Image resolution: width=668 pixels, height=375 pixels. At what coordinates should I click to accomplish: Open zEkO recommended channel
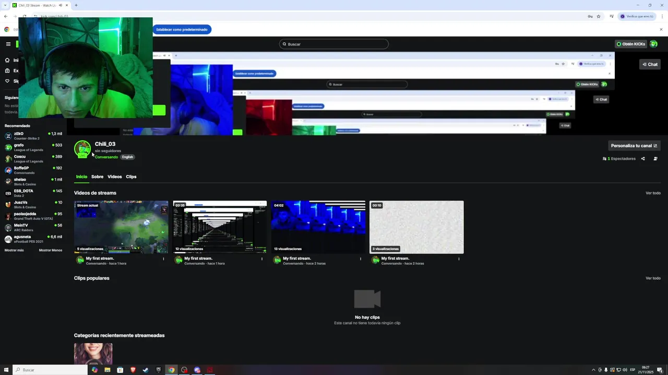pos(33,136)
